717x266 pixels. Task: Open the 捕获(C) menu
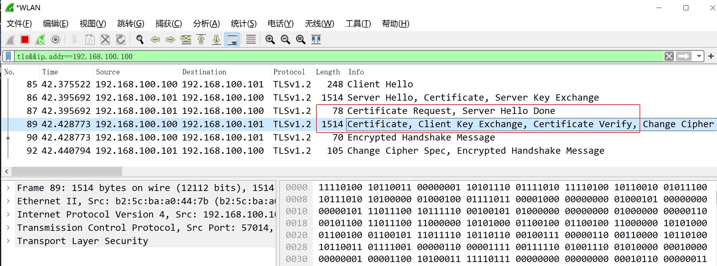coord(169,24)
